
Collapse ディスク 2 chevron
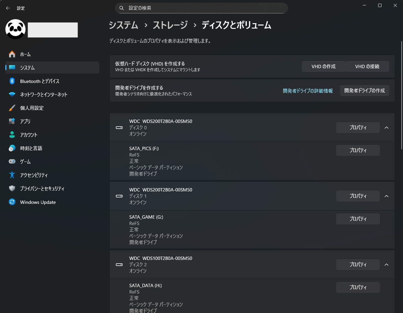coord(387,265)
